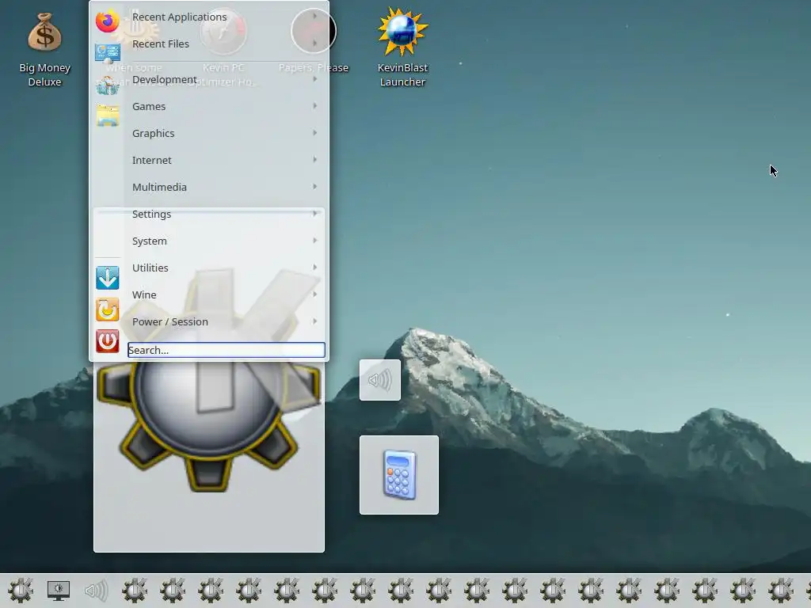Open the Utilities menu category
The image size is (811, 608).
tap(226, 268)
